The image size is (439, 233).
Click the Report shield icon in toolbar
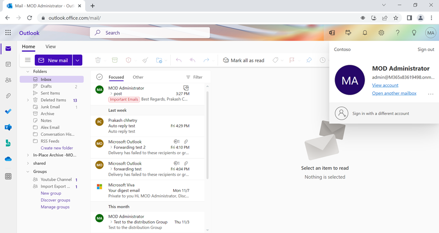(x=128, y=60)
